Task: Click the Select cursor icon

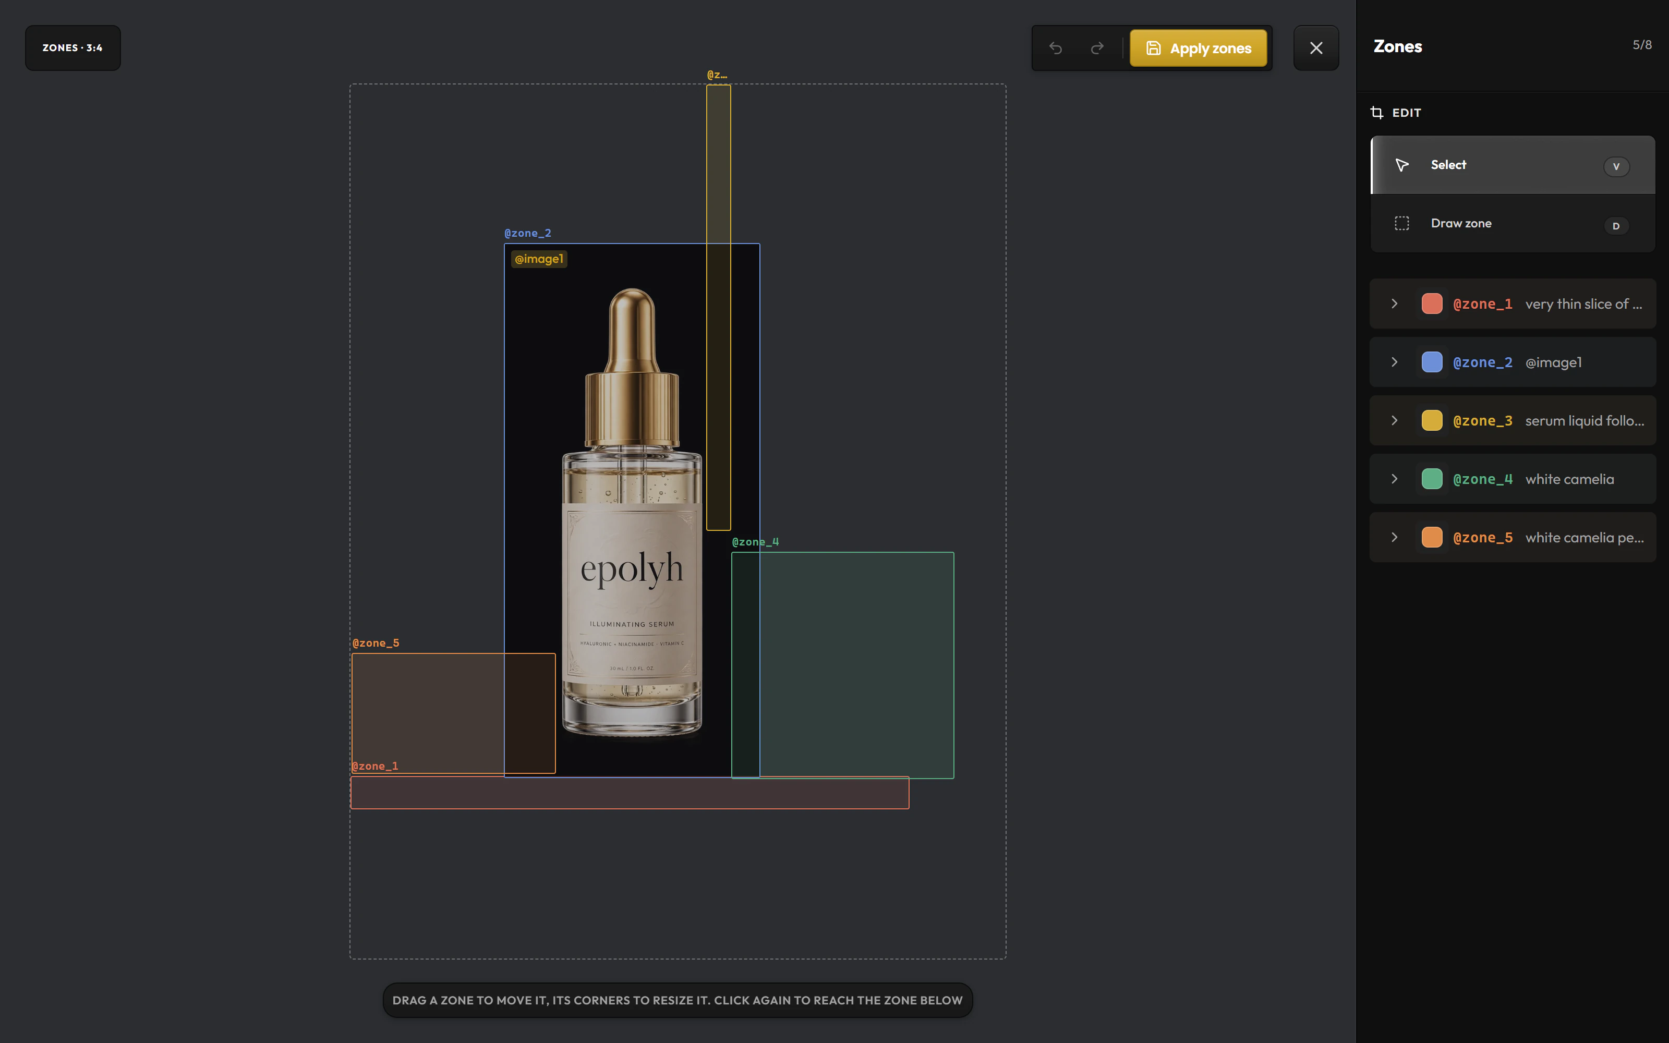Action: (1401, 165)
